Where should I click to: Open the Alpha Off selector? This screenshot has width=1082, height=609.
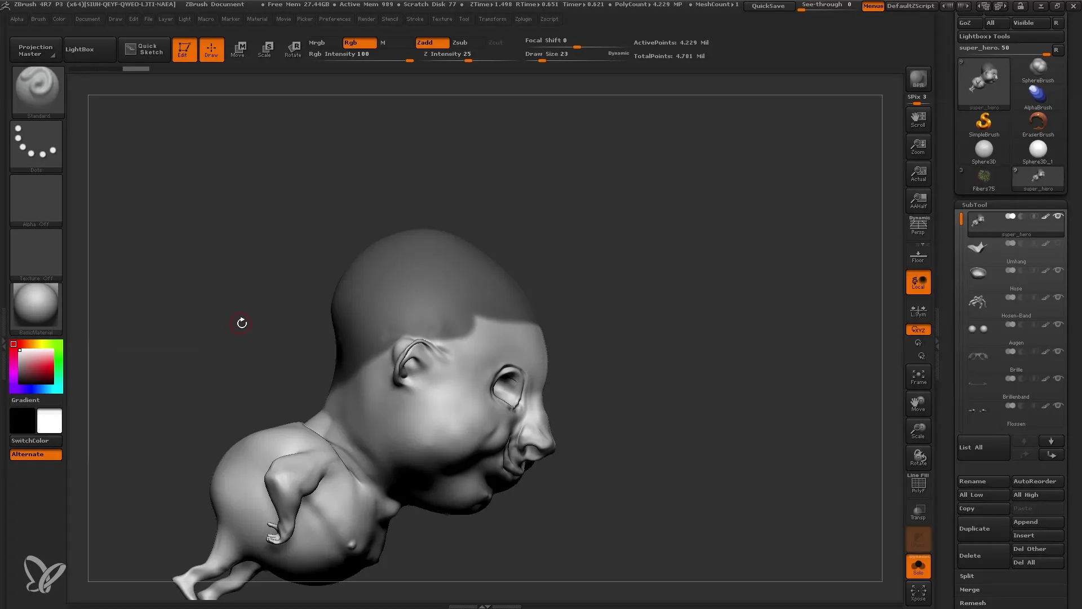36,200
